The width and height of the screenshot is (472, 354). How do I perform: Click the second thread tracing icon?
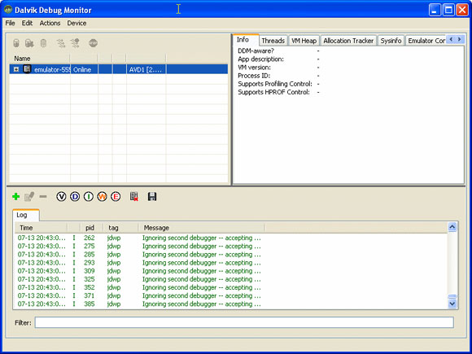[x=75, y=43]
